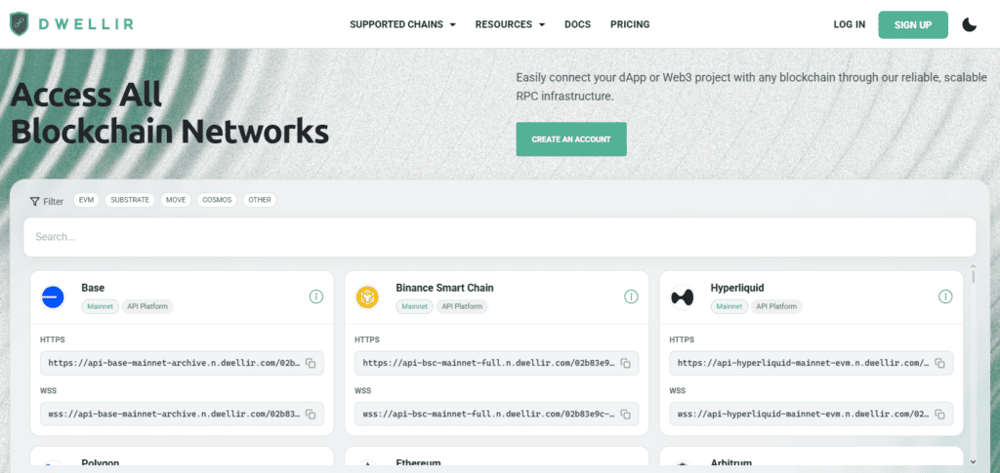Expand the Resources menu

[510, 24]
